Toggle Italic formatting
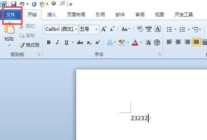207x140 pixels. (57, 43)
